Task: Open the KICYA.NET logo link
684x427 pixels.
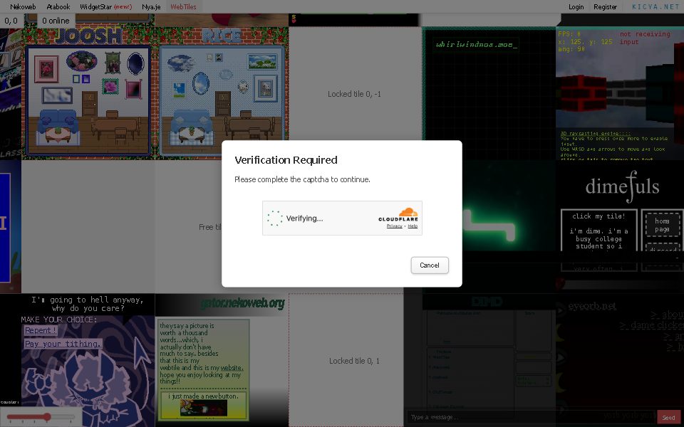Action: [x=655, y=6]
